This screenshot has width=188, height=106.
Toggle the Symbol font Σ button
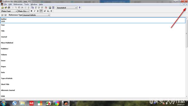[51, 11]
